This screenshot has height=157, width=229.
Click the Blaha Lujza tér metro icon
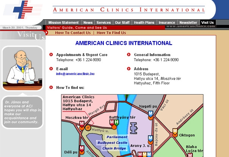(190, 155)
